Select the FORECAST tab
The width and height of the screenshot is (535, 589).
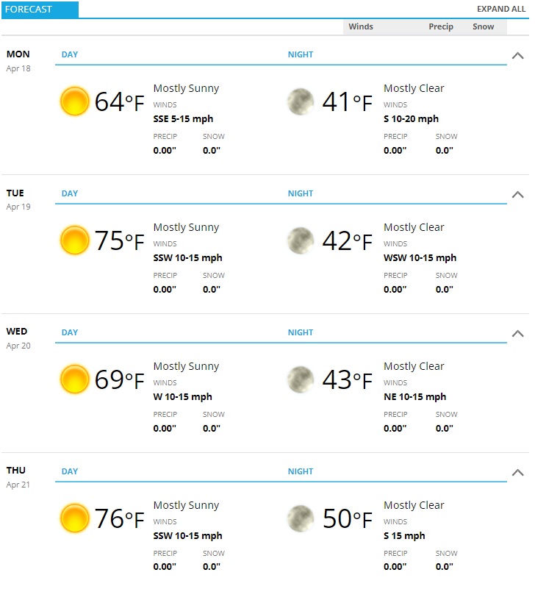click(x=40, y=10)
